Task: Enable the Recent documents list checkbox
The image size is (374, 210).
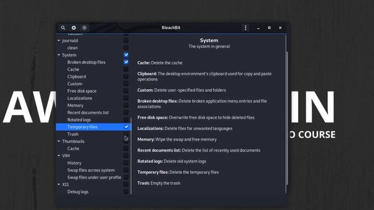Action: (x=126, y=113)
